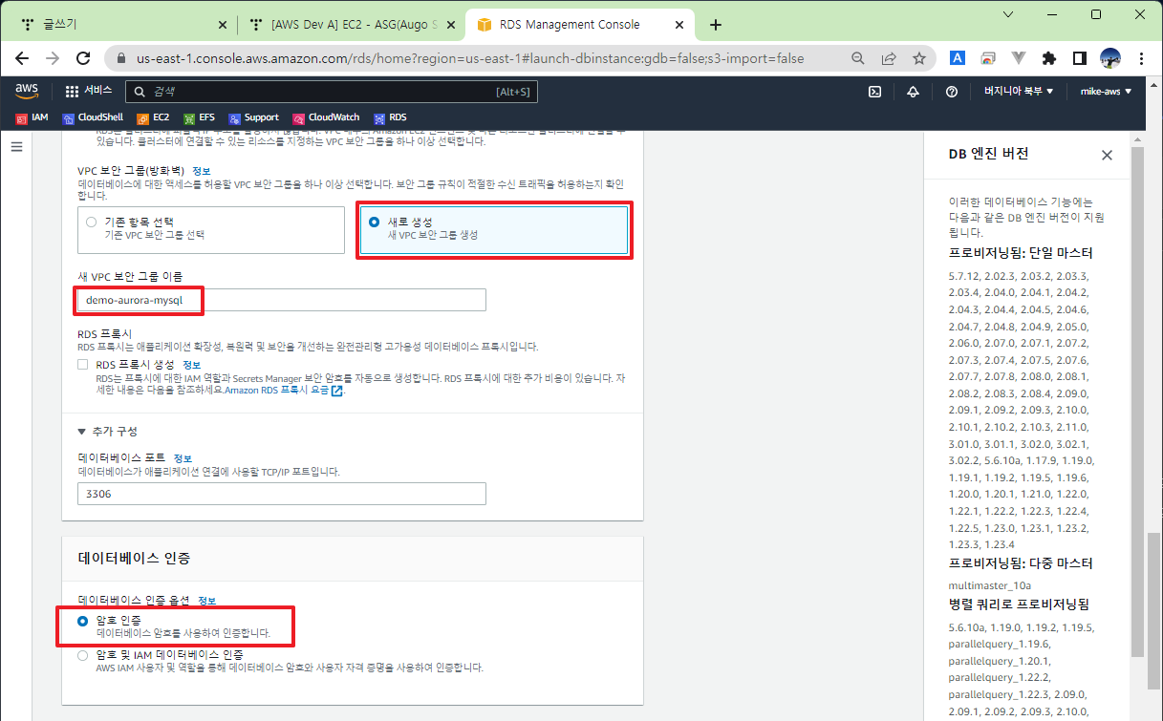
Task: Reload the current page
Action: [83, 58]
